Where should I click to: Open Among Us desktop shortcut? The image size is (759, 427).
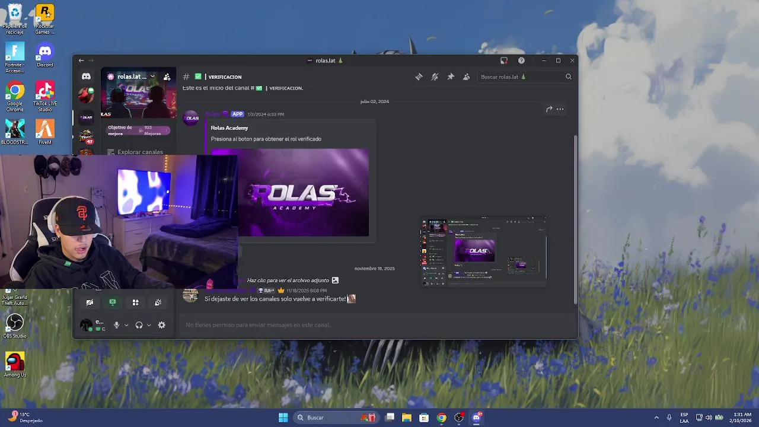pyautogui.click(x=15, y=365)
